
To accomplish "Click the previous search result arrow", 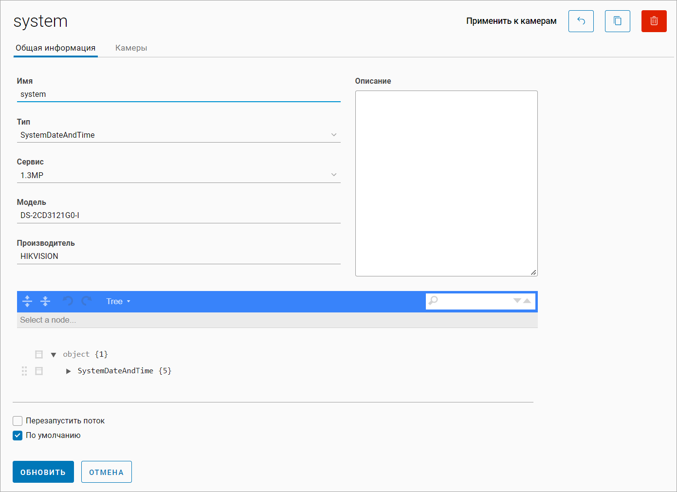I will [527, 301].
